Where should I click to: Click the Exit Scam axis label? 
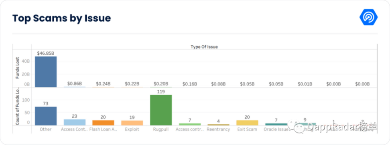tap(247, 129)
